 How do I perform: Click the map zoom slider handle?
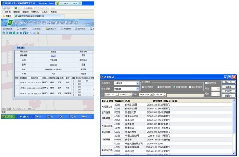click(x=7, y=43)
